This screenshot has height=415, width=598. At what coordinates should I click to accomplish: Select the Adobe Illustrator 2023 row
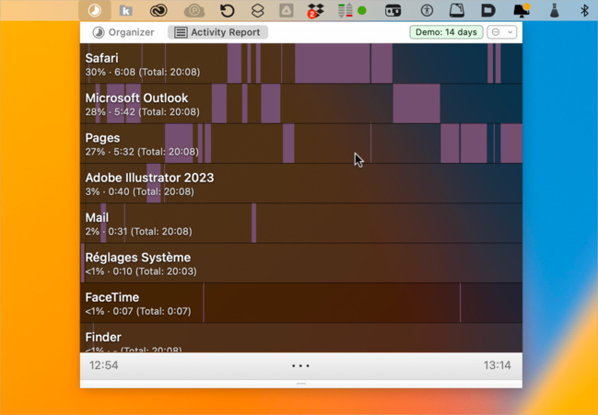(x=301, y=183)
